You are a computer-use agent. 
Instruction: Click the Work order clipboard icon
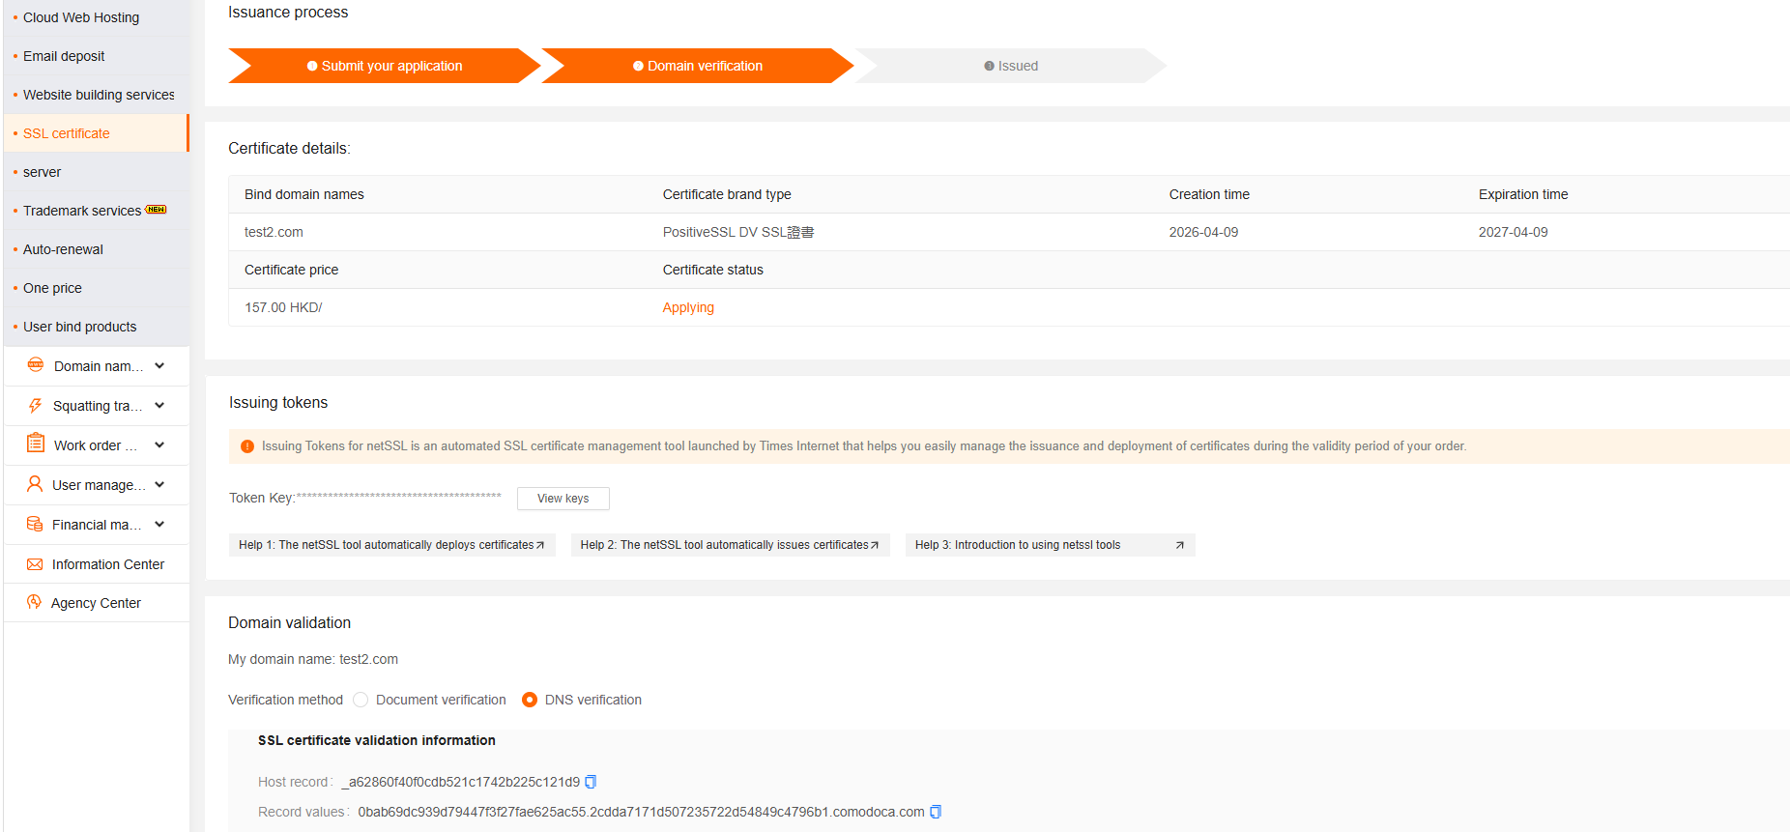pyautogui.click(x=36, y=445)
